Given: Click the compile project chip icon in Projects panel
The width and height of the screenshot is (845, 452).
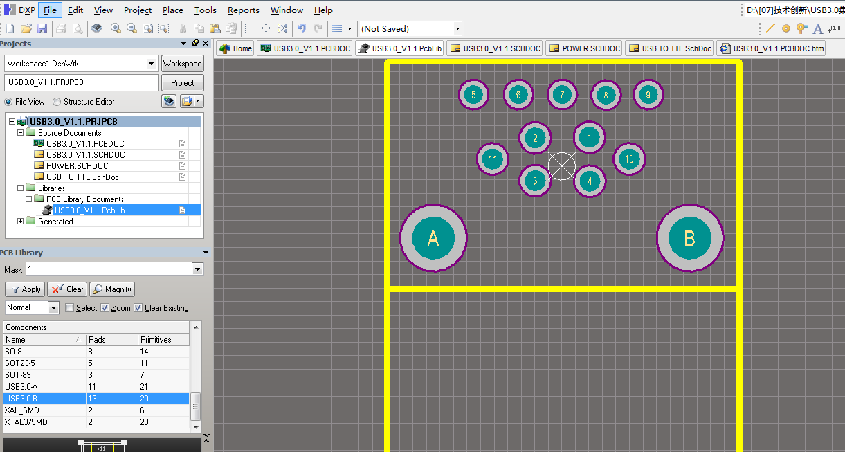Looking at the screenshot, I should [x=169, y=102].
